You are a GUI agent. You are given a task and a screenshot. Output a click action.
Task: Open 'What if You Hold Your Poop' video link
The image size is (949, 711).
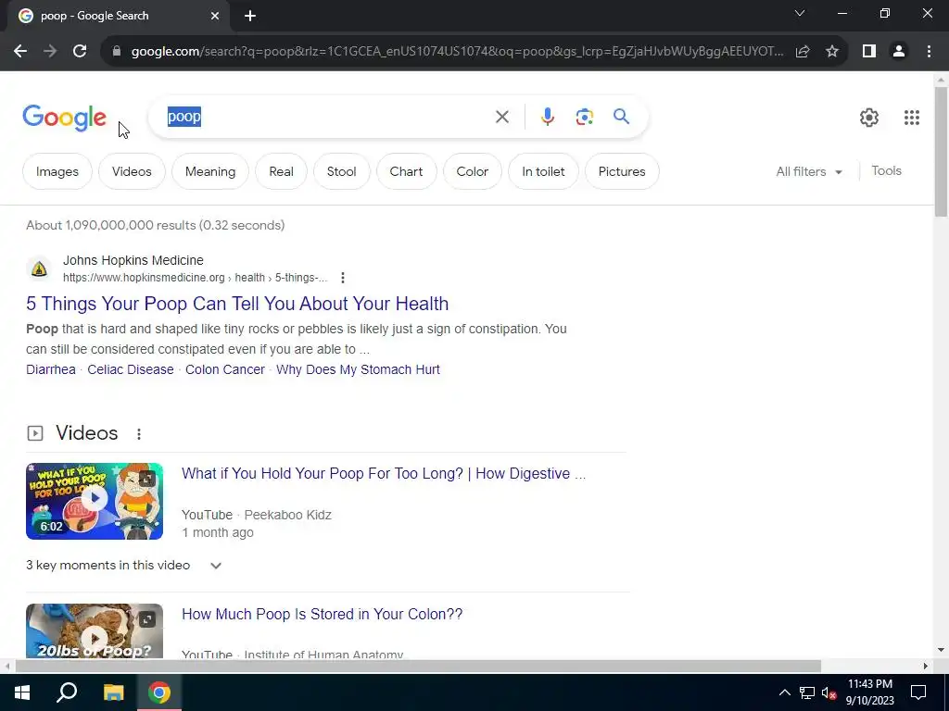tap(384, 473)
